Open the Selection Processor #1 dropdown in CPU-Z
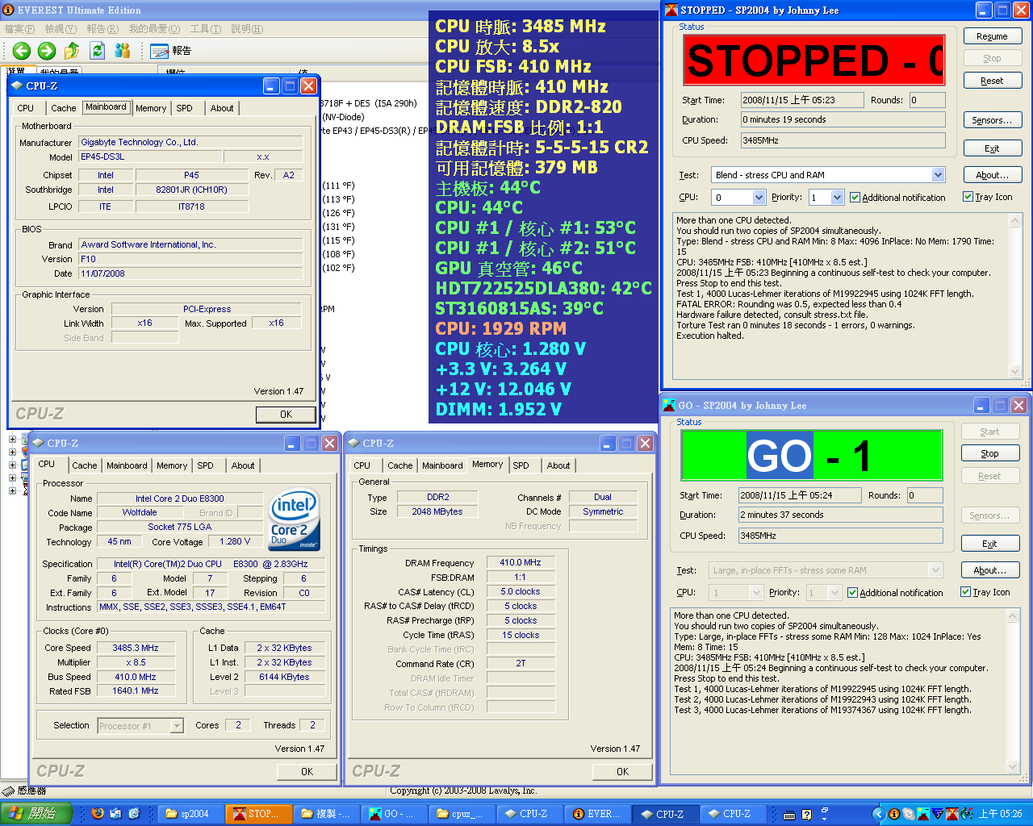This screenshot has width=1033, height=826. coord(177,726)
